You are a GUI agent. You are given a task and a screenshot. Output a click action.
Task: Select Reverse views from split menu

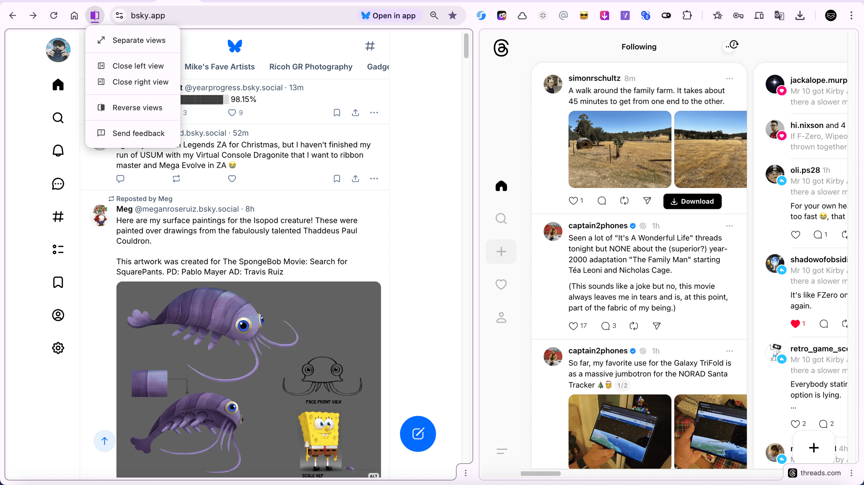click(x=137, y=108)
